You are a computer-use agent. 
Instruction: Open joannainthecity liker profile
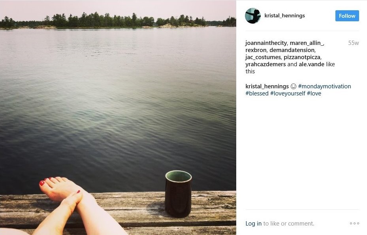(266, 43)
